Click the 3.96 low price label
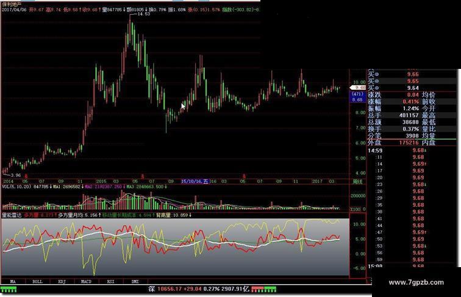Image resolution: width=461 pixels, height=297 pixels. pos(15,175)
